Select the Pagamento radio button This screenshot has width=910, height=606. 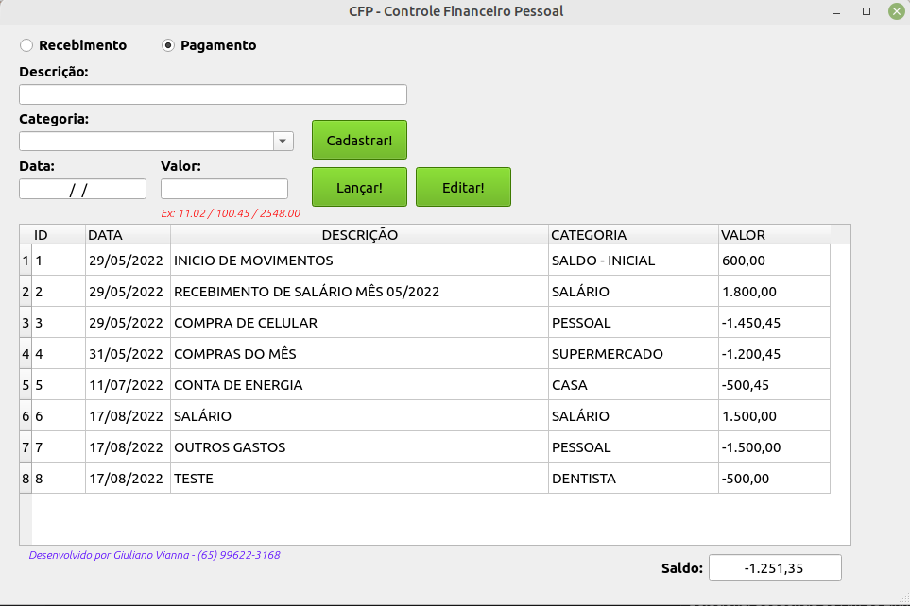(168, 44)
